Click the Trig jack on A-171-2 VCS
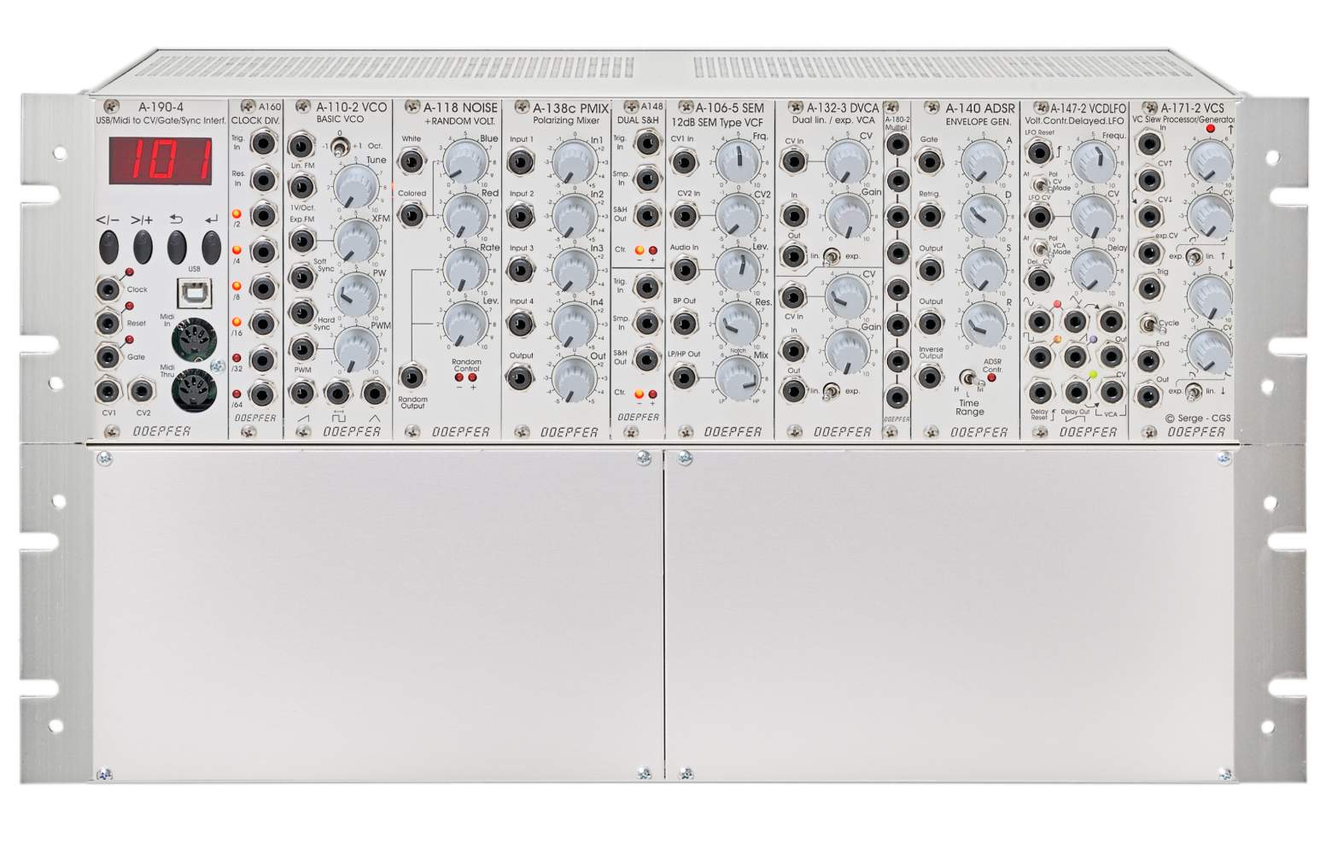Viewport: 1326px width, 854px height. tap(1148, 288)
